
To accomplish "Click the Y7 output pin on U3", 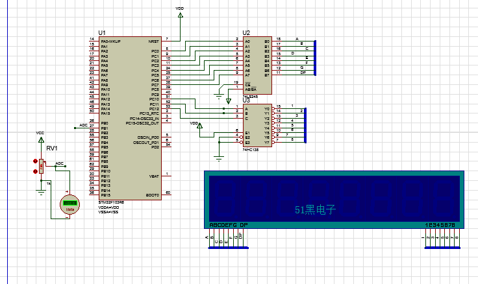I will (277, 143).
